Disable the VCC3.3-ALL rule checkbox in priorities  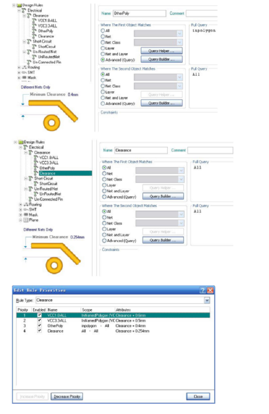(39, 321)
